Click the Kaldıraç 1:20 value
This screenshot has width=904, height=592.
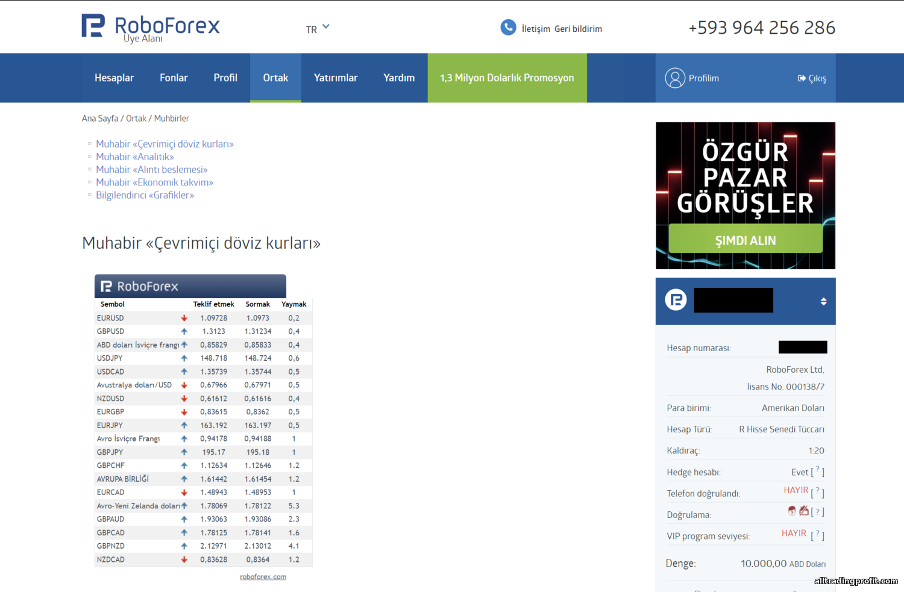816,450
